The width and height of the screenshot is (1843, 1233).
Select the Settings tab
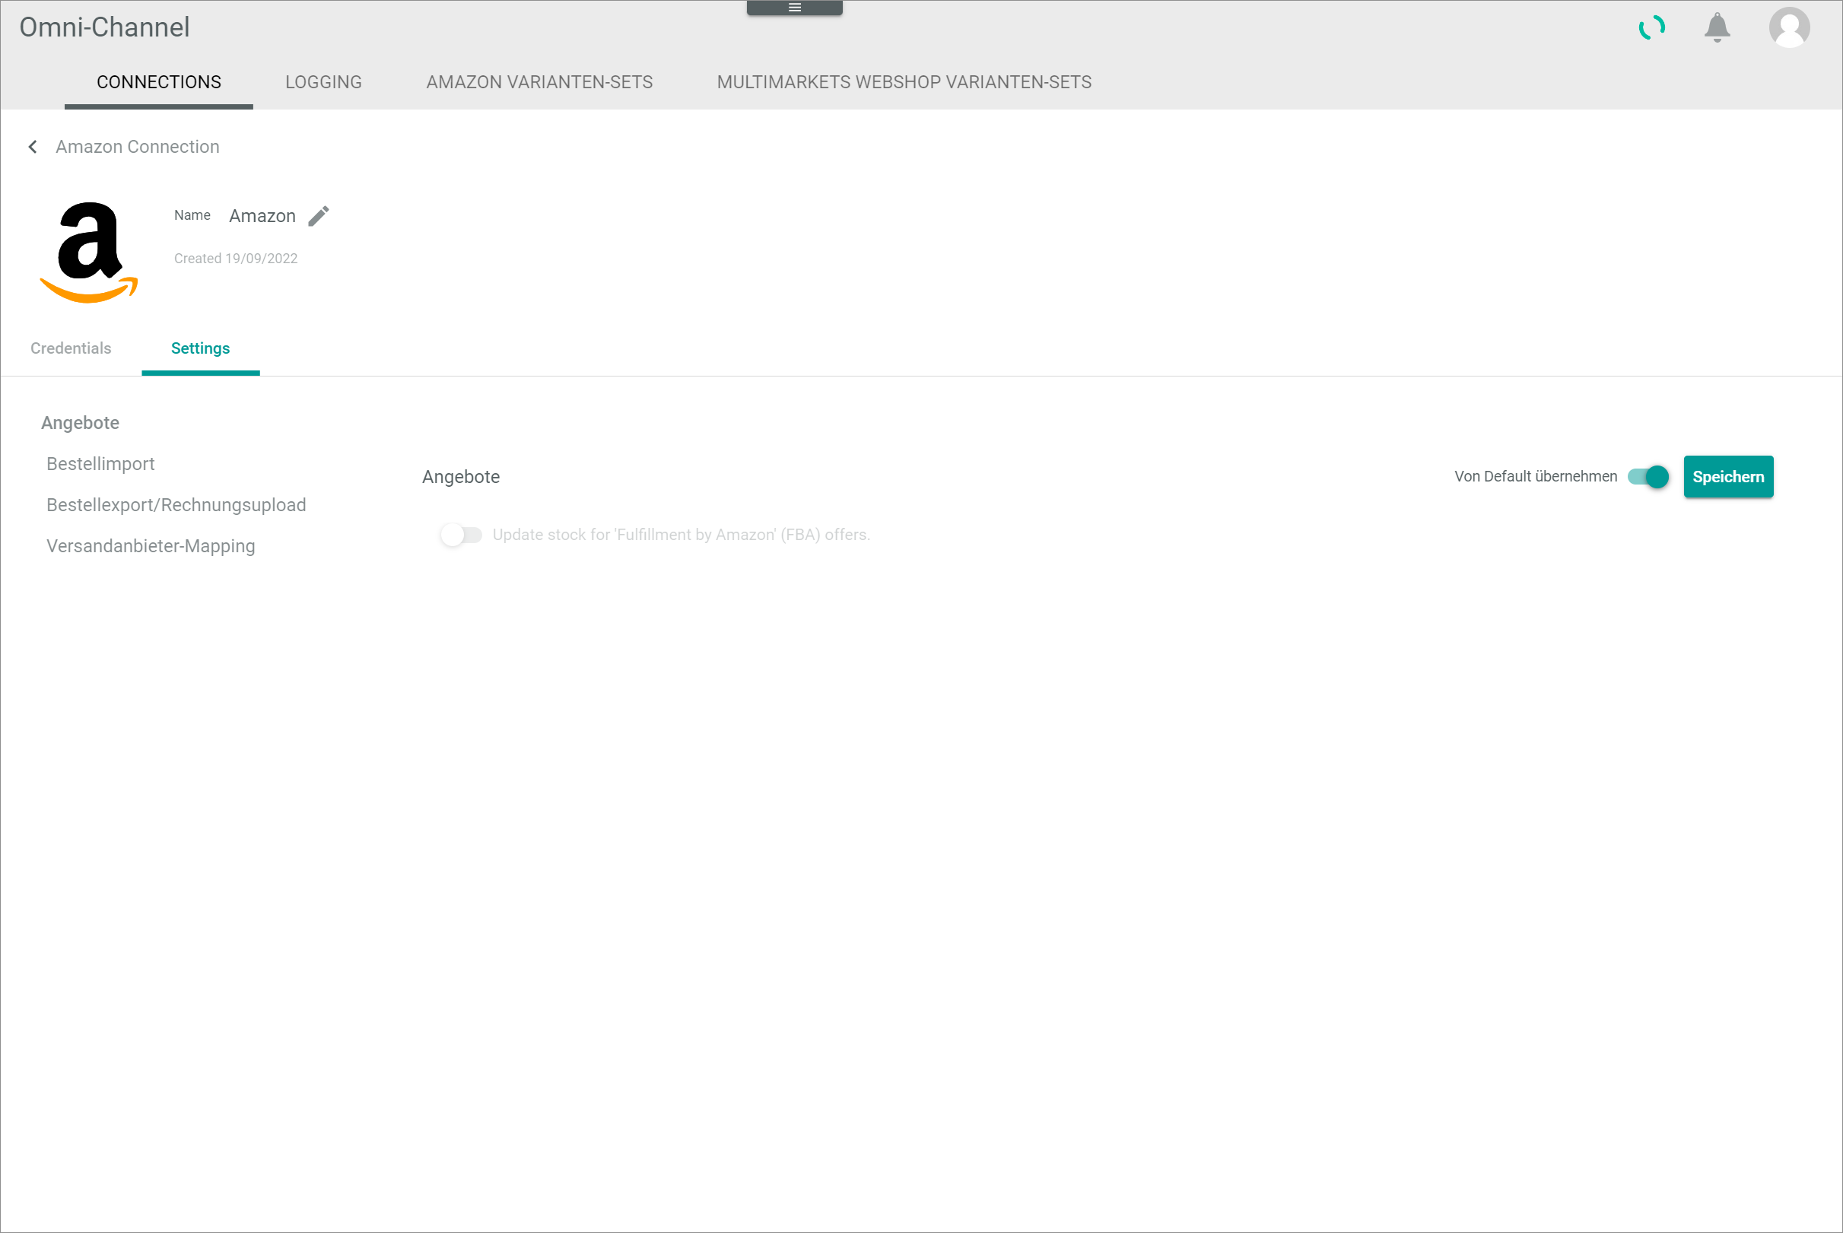point(201,348)
